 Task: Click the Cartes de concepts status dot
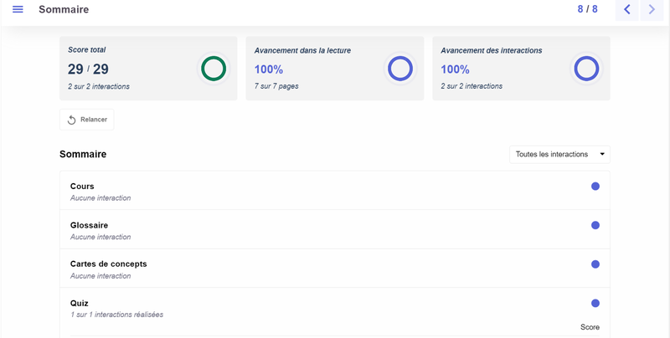(x=595, y=264)
